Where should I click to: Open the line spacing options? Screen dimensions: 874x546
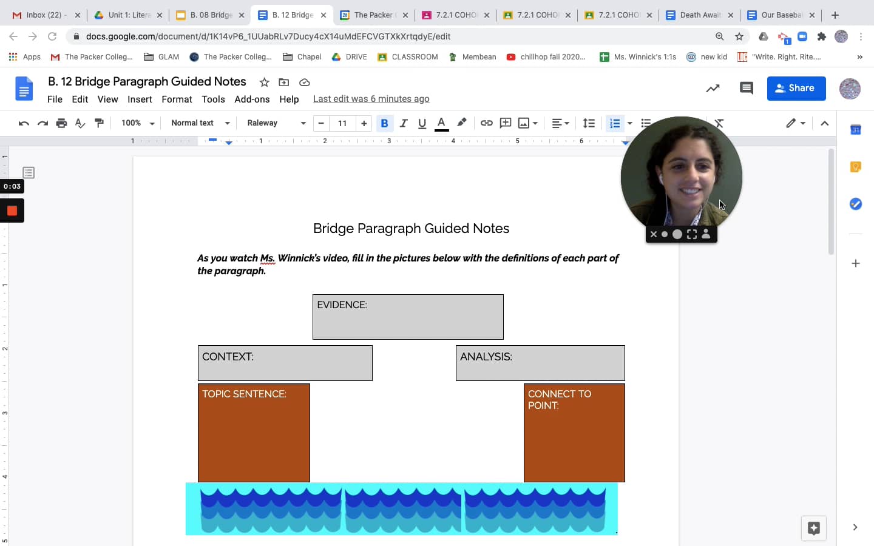coord(589,123)
